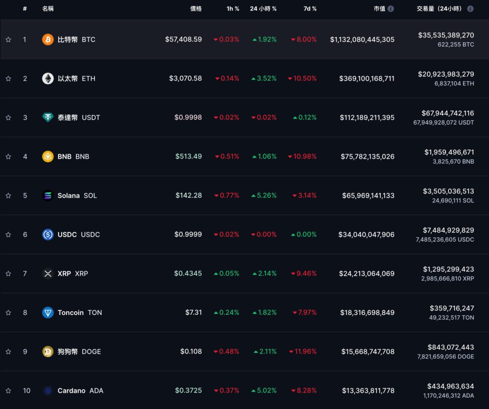This screenshot has width=489, height=409.
Task: Sort by the 24 小時 % column header
Action: click(x=263, y=9)
